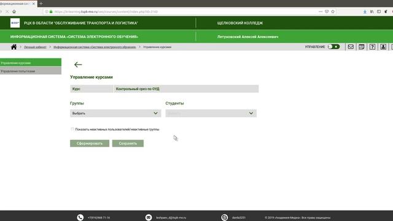Open a new browser tab
The width and height of the screenshot is (393, 221).
[x=41, y=4]
